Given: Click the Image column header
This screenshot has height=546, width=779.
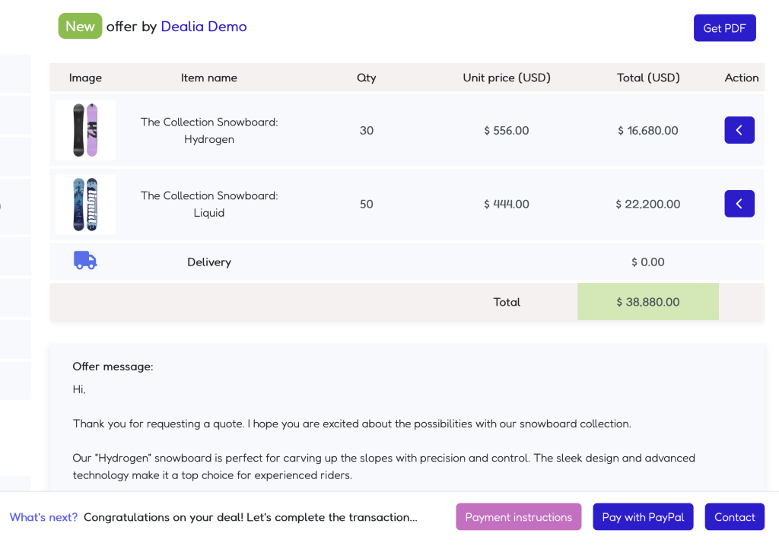Looking at the screenshot, I should tap(85, 78).
